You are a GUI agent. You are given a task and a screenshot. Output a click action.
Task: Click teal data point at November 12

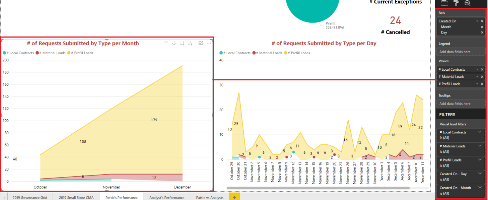click(293, 152)
